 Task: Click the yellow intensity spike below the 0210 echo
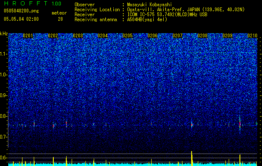tap(240, 160)
